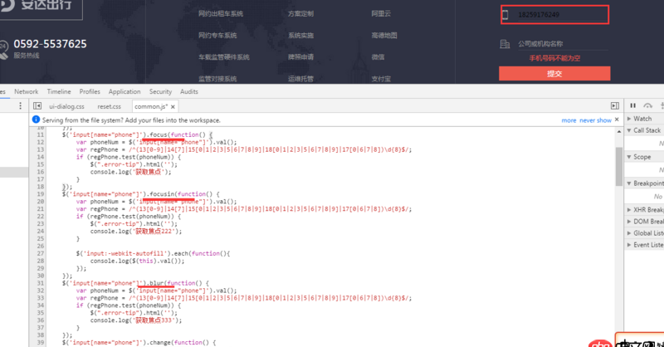The image size is (664, 347).
Task: Close the common.js file tab
Action: click(x=172, y=106)
